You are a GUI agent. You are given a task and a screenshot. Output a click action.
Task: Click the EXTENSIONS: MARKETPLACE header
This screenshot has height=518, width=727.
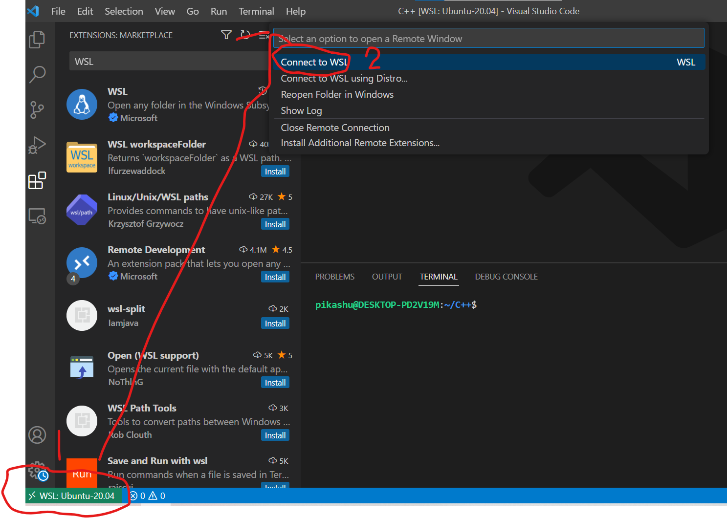tap(121, 35)
